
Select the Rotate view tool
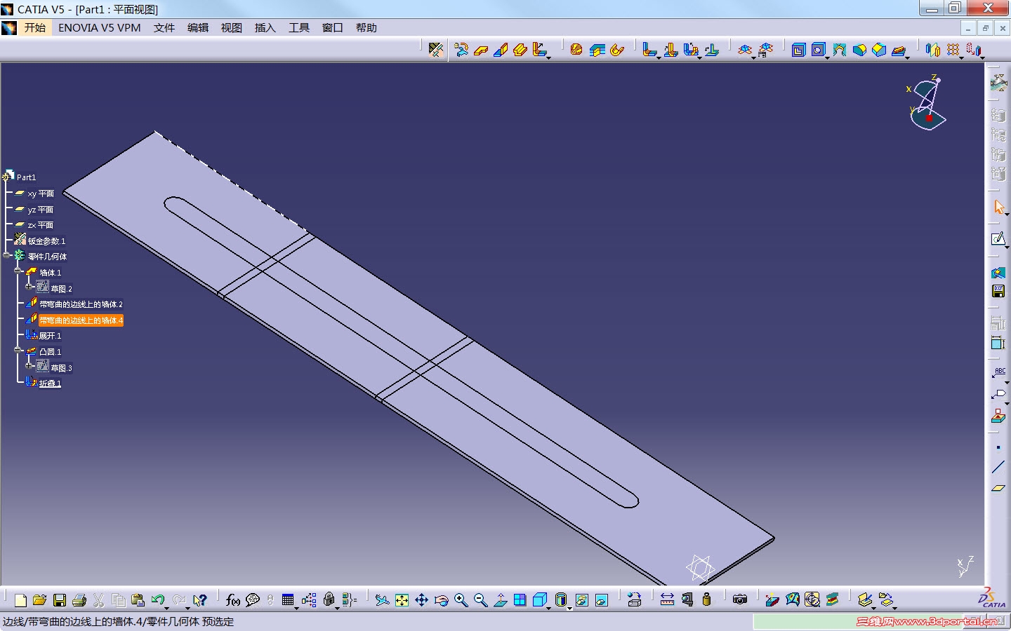point(441,599)
